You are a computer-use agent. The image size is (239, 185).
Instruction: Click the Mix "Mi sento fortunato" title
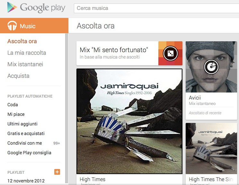click(114, 50)
